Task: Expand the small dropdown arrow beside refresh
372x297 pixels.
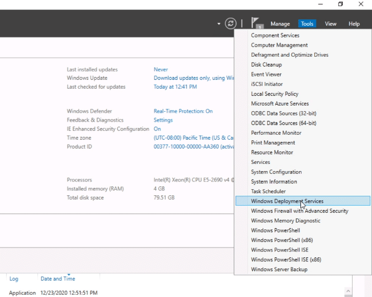Action: [x=219, y=24]
